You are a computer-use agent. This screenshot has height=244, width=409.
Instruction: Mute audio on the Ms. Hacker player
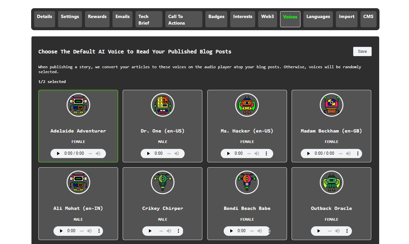pyautogui.click(x=257, y=153)
